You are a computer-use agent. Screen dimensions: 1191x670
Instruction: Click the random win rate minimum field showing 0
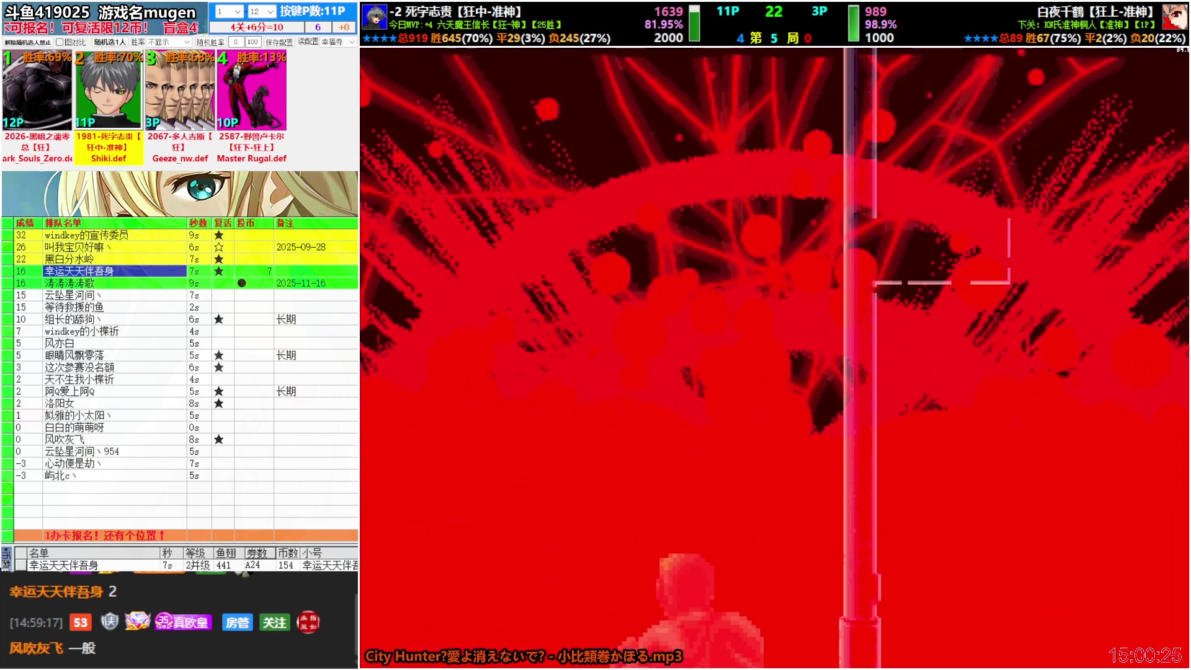(x=236, y=42)
